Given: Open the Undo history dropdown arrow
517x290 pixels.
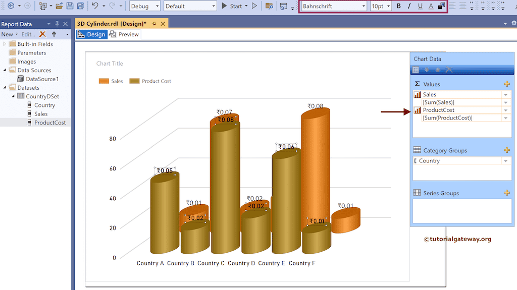Looking at the screenshot, I should pos(104,6).
